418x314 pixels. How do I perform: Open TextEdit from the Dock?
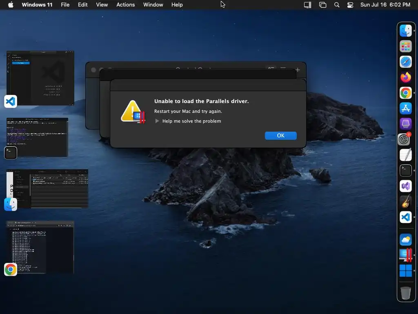(x=406, y=155)
